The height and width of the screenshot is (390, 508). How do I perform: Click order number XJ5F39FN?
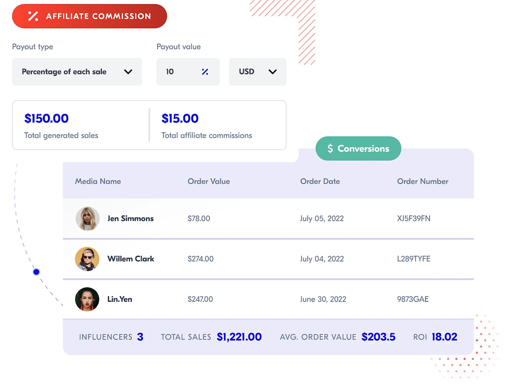(413, 218)
